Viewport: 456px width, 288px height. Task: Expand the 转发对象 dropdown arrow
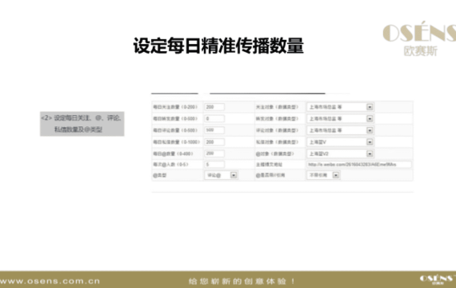click(370, 118)
